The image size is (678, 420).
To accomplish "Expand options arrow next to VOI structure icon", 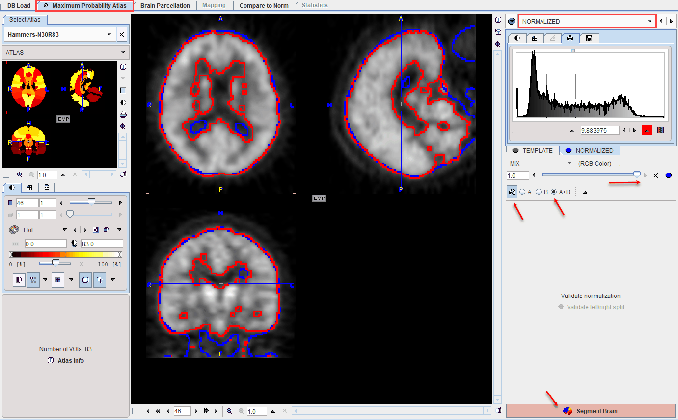I will (x=45, y=280).
